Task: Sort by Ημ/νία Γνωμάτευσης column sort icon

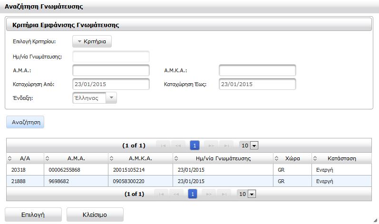Action: tap(176, 158)
